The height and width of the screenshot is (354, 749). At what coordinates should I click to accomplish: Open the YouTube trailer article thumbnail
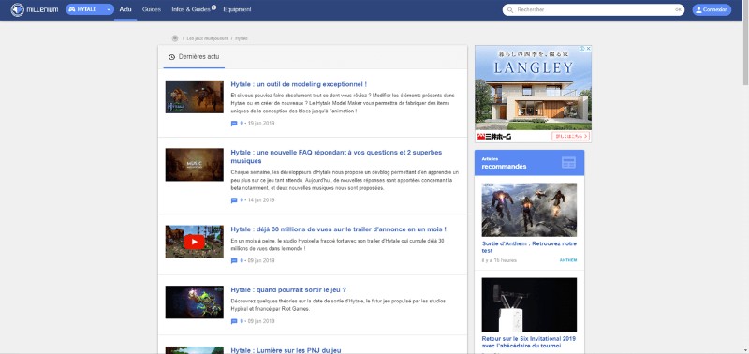coord(195,242)
